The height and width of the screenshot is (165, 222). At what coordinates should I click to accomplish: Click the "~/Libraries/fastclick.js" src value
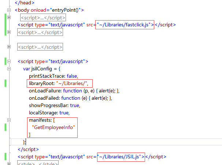123,25
